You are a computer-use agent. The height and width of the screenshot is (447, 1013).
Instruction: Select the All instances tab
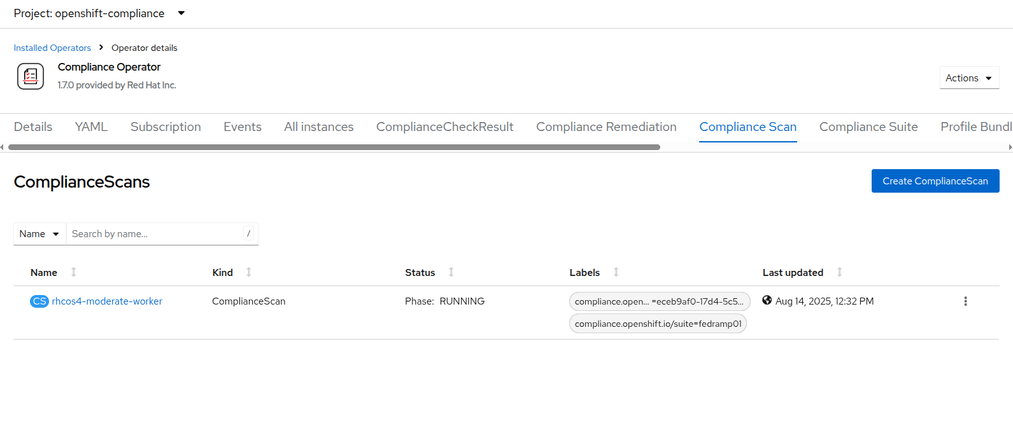pos(319,127)
